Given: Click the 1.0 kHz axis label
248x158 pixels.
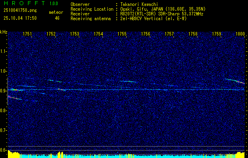Looking at the screenshot, I should tap(3, 71).
